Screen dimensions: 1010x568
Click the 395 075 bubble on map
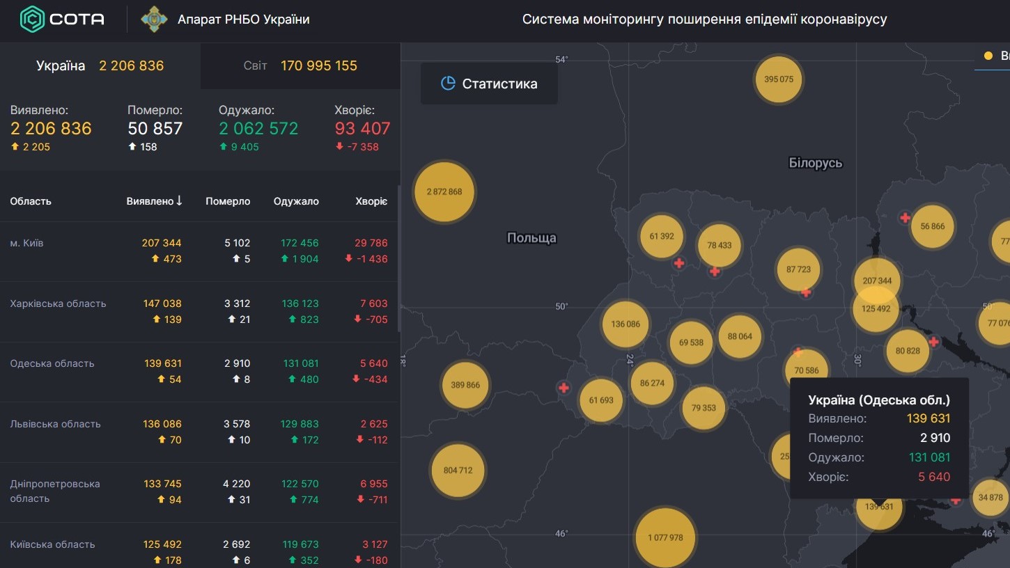(x=779, y=79)
